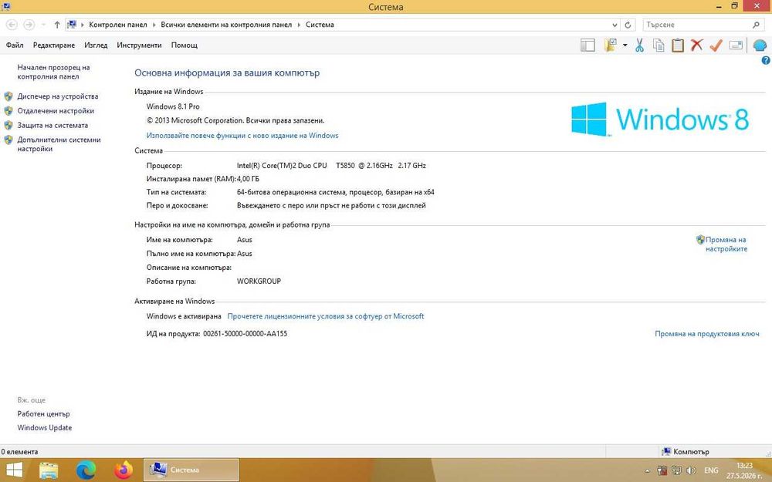Click the blue shell icon in toolbar
The width and height of the screenshot is (772, 482).
[x=760, y=46]
